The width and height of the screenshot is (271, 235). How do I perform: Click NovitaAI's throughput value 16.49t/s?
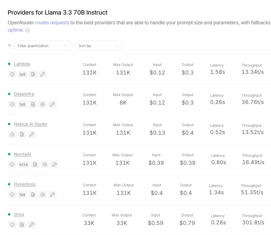[253, 162]
